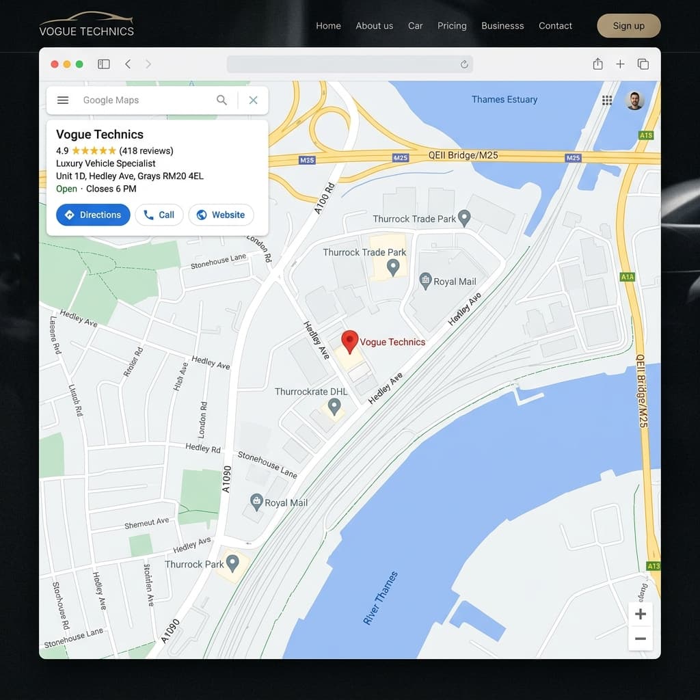Click the Royal Mail pin near Hedley Ave
Screen dimensions: 700x700
425,281
